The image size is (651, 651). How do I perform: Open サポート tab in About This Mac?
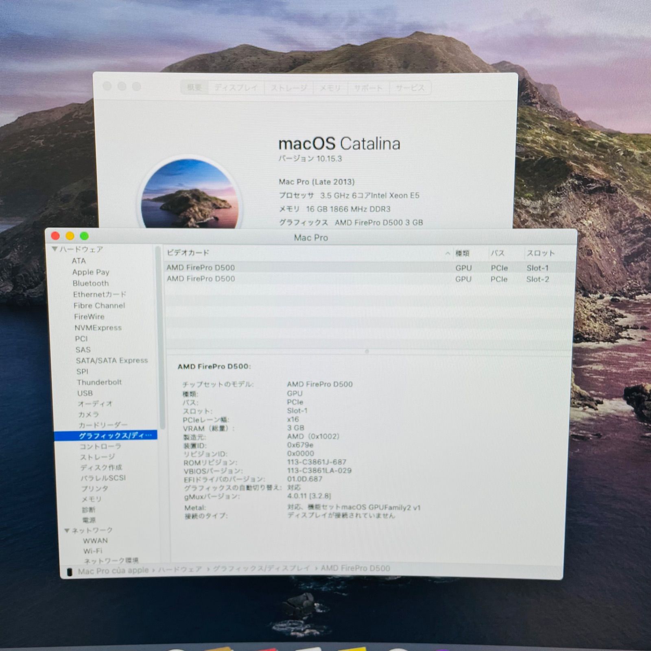click(368, 87)
